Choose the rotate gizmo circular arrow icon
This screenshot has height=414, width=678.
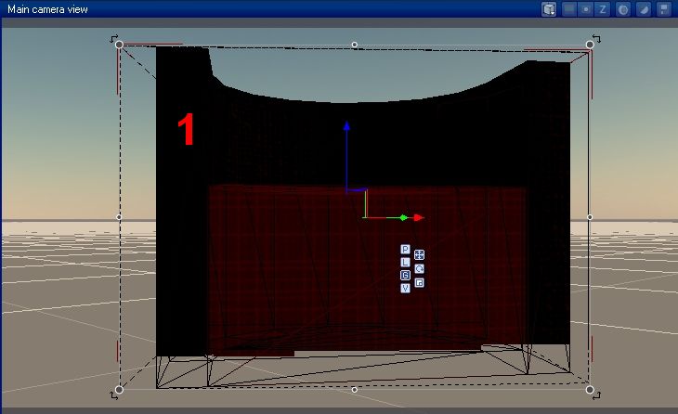(419, 269)
